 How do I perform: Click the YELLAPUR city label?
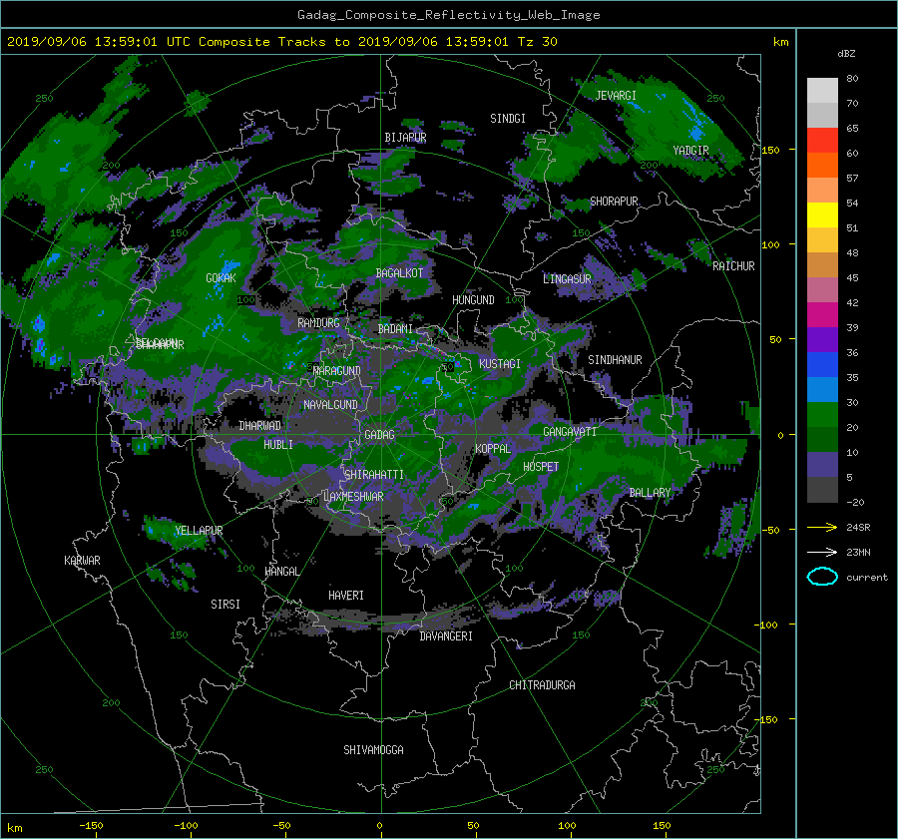coord(199,531)
